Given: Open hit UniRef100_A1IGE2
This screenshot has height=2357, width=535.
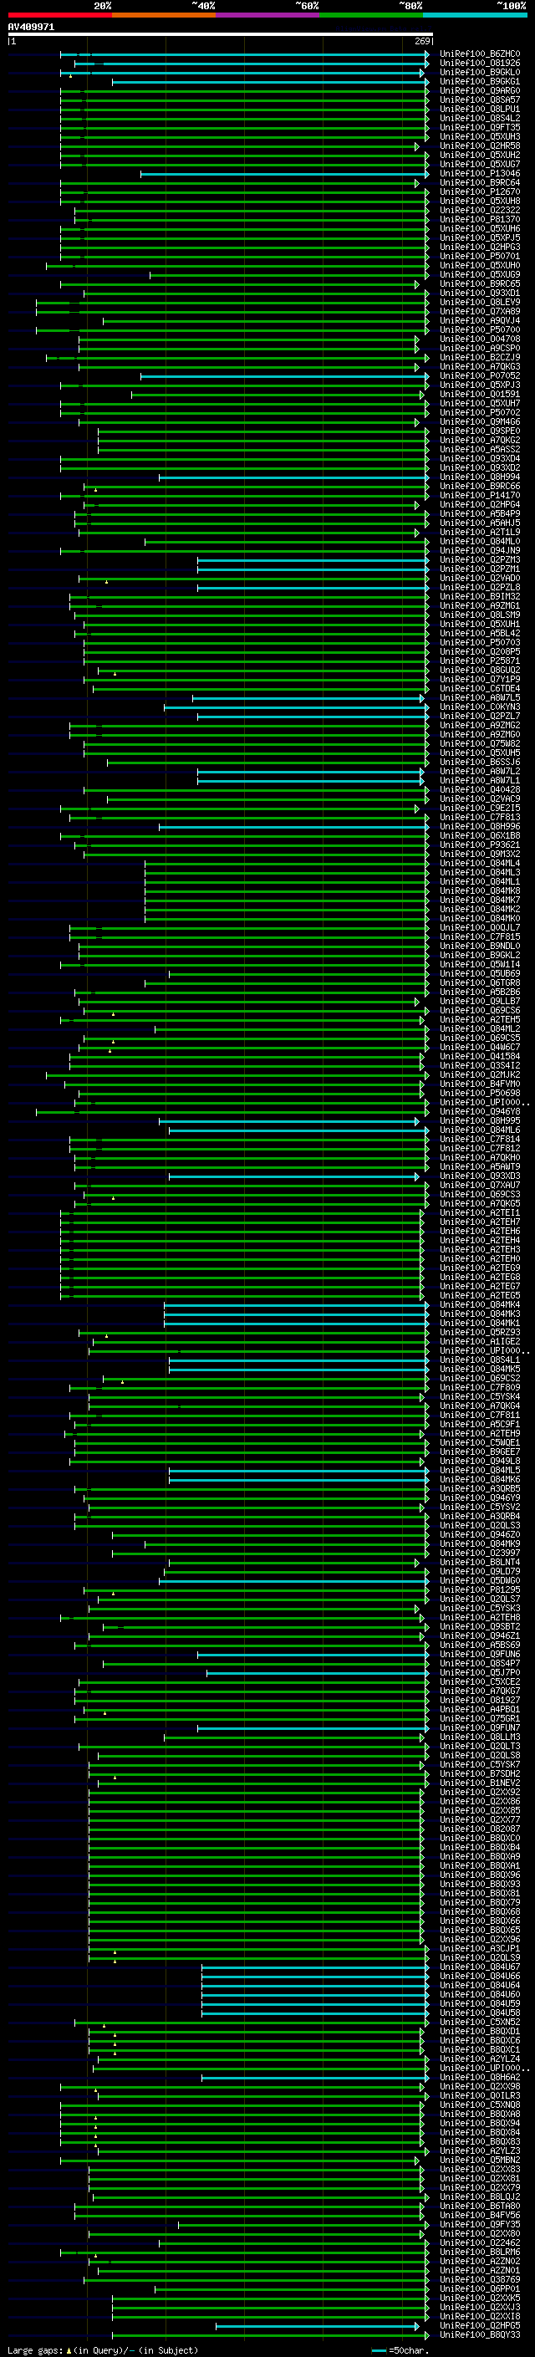Looking at the screenshot, I should (x=480, y=1341).
